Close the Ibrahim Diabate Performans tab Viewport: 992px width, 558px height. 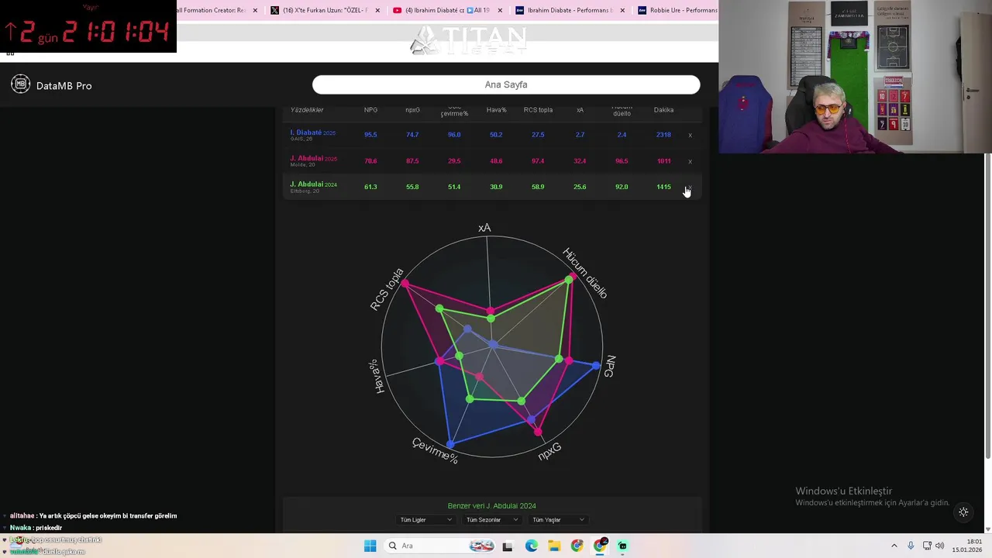(x=622, y=10)
